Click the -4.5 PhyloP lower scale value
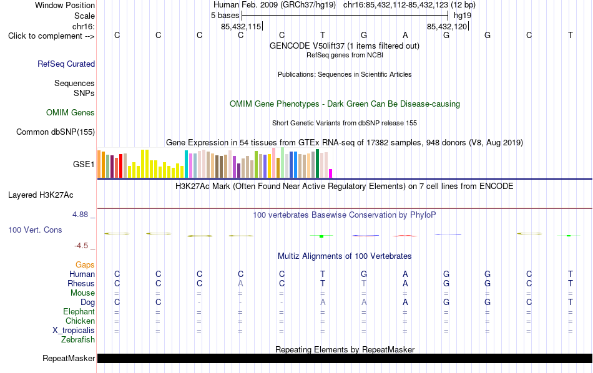This screenshot has height=373, width=593. pos(81,246)
